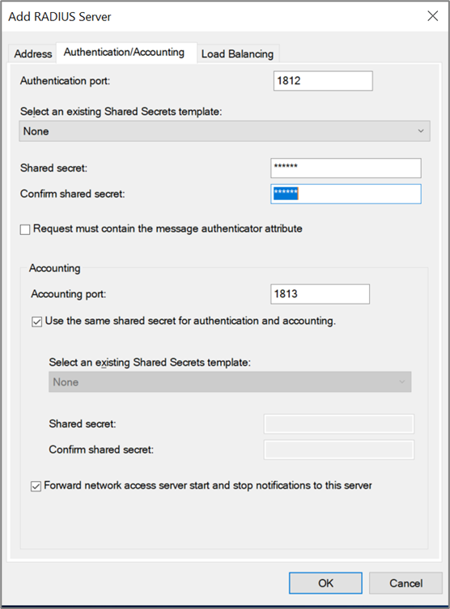Open the Accounting Shared Secrets template dropdown
Image resolution: width=450 pixels, height=609 pixels.
click(230, 381)
